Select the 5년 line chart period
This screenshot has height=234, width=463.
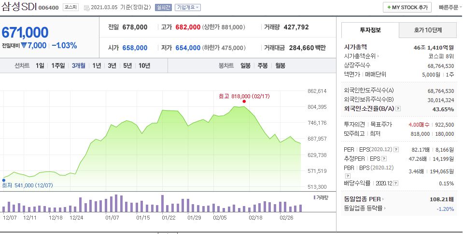click(x=127, y=65)
